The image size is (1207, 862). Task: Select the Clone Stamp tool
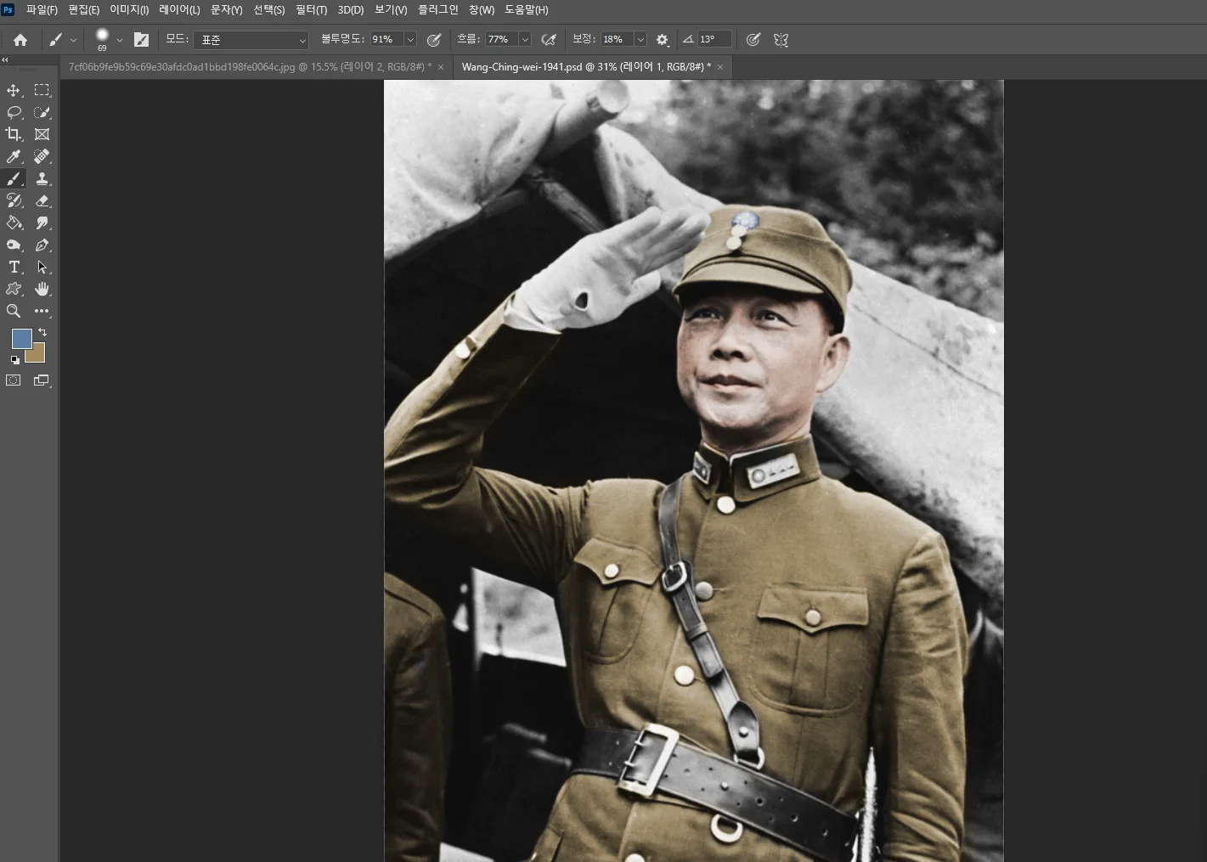point(42,178)
